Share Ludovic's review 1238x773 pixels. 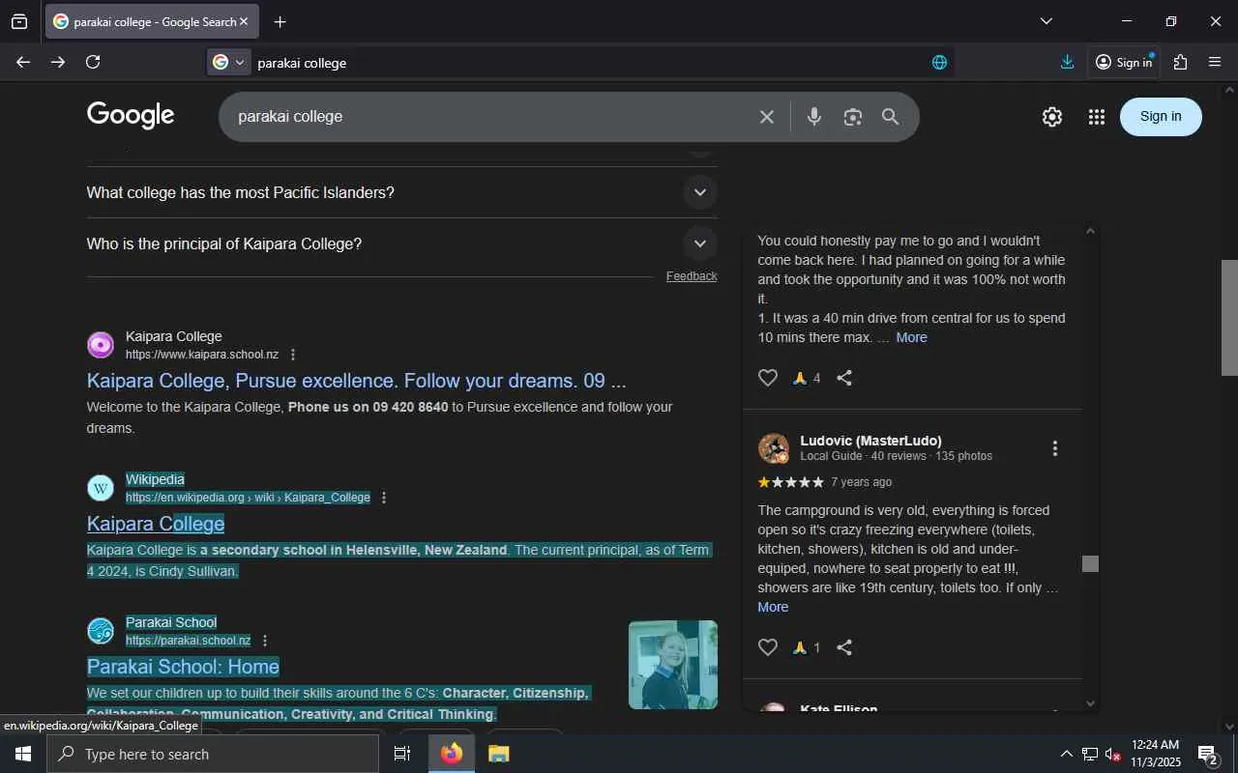[844, 647]
